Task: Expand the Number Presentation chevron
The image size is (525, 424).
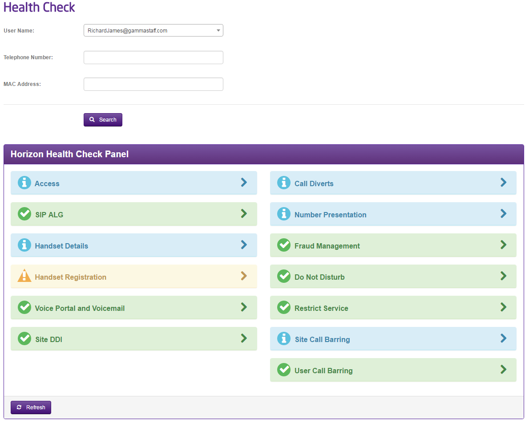Action: tap(503, 213)
